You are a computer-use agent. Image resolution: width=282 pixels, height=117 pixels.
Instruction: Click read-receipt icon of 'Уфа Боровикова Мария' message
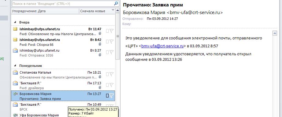(15, 115)
